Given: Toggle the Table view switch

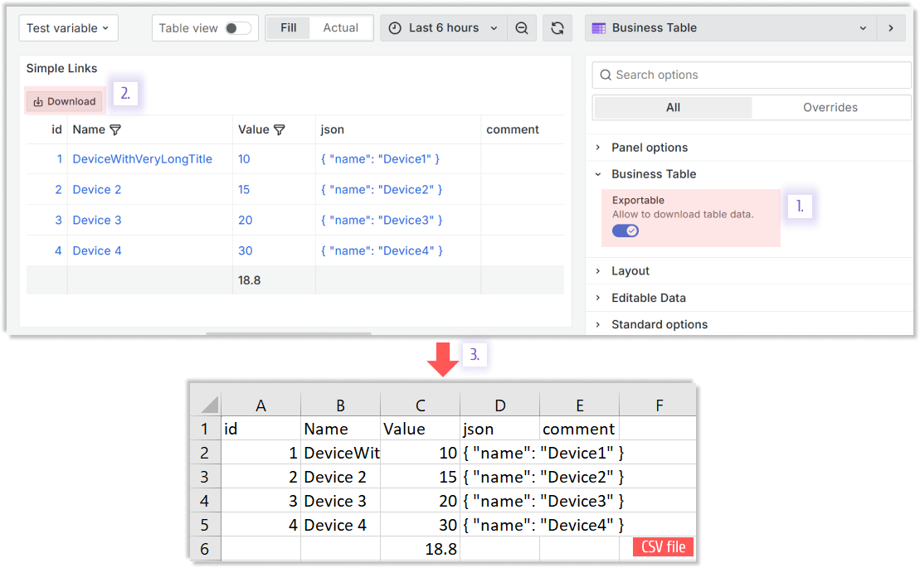Looking at the screenshot, I should (x=237, y=28).
